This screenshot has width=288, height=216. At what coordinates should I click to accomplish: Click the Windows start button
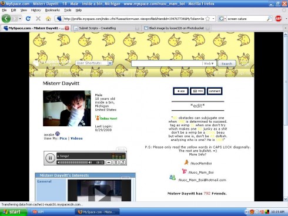[x=14, y=212]
